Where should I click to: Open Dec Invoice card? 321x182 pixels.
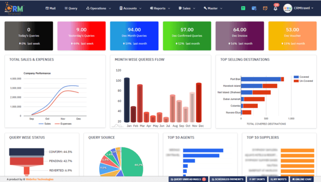(x=240, y=36)
